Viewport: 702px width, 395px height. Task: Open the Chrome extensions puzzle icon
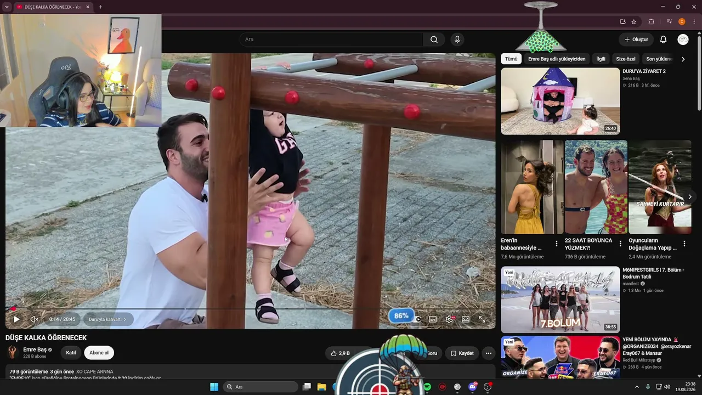652,22
